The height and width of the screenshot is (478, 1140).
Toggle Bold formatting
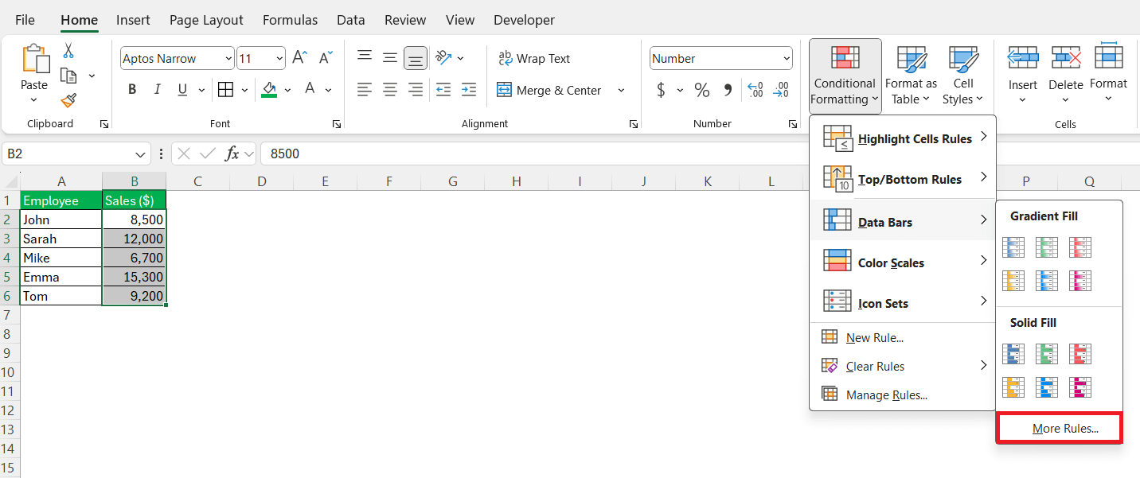tap(132, 90)
